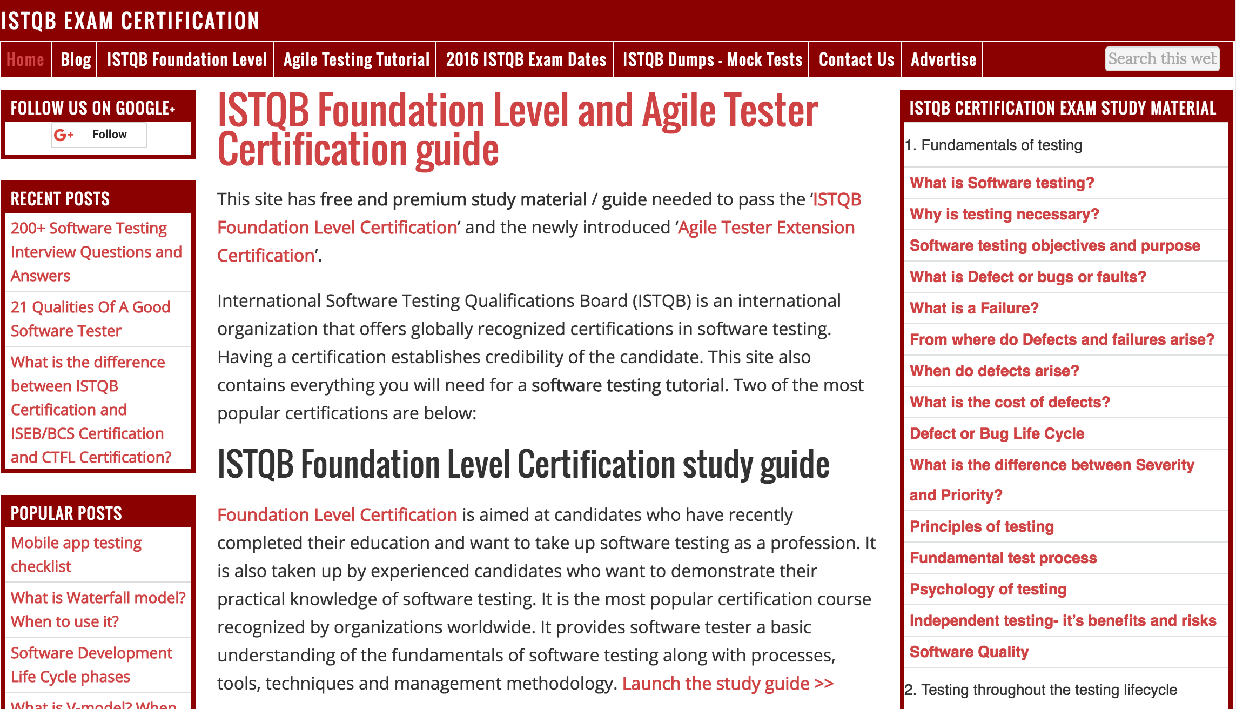The height and width of the screenshot is (709, 1236).
Task: Open the 'Launch the study guide >>' link
Action: click(x=728, y=683)
